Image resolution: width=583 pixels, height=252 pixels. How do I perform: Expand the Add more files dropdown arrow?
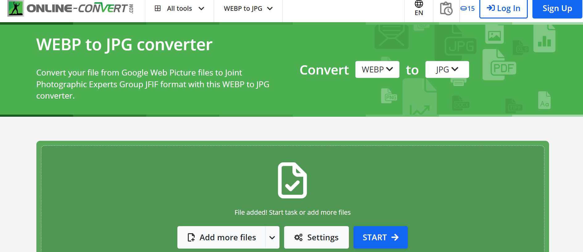[x=272, y=238]
